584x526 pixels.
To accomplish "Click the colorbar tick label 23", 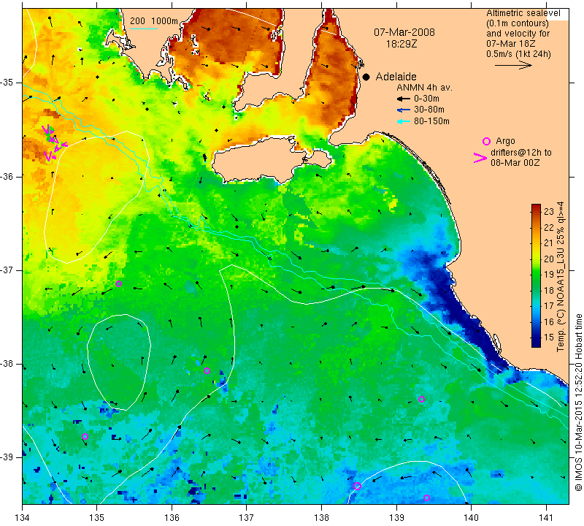I will click(549, 212).
